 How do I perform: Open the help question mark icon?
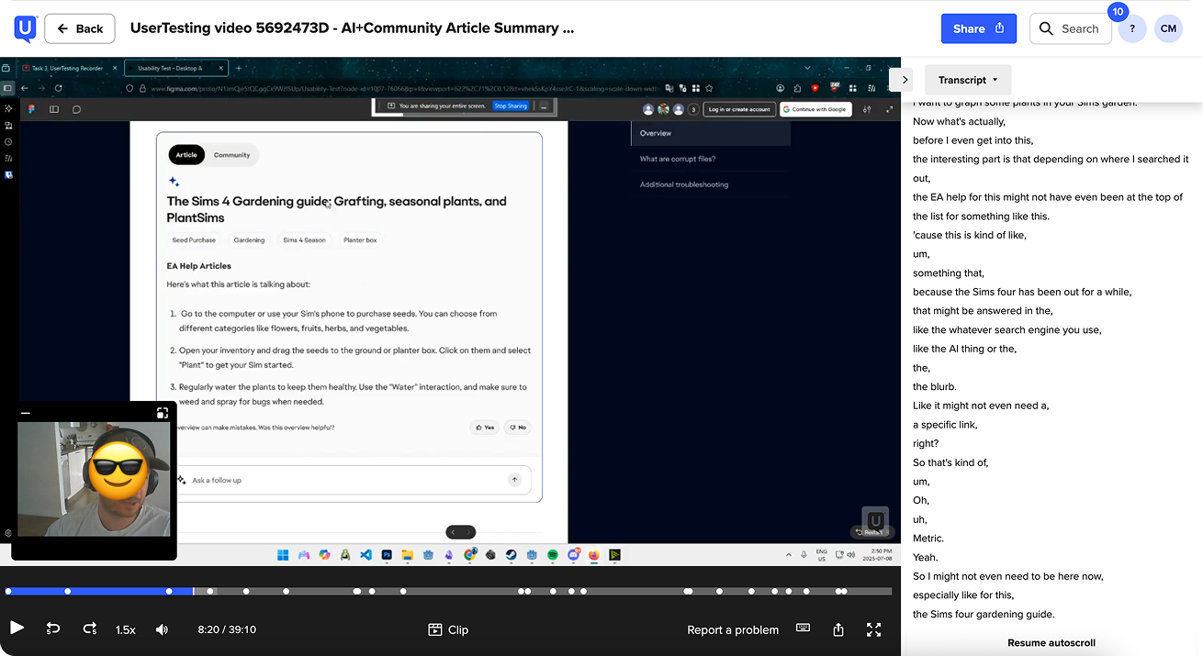(x=1132, y=28)
